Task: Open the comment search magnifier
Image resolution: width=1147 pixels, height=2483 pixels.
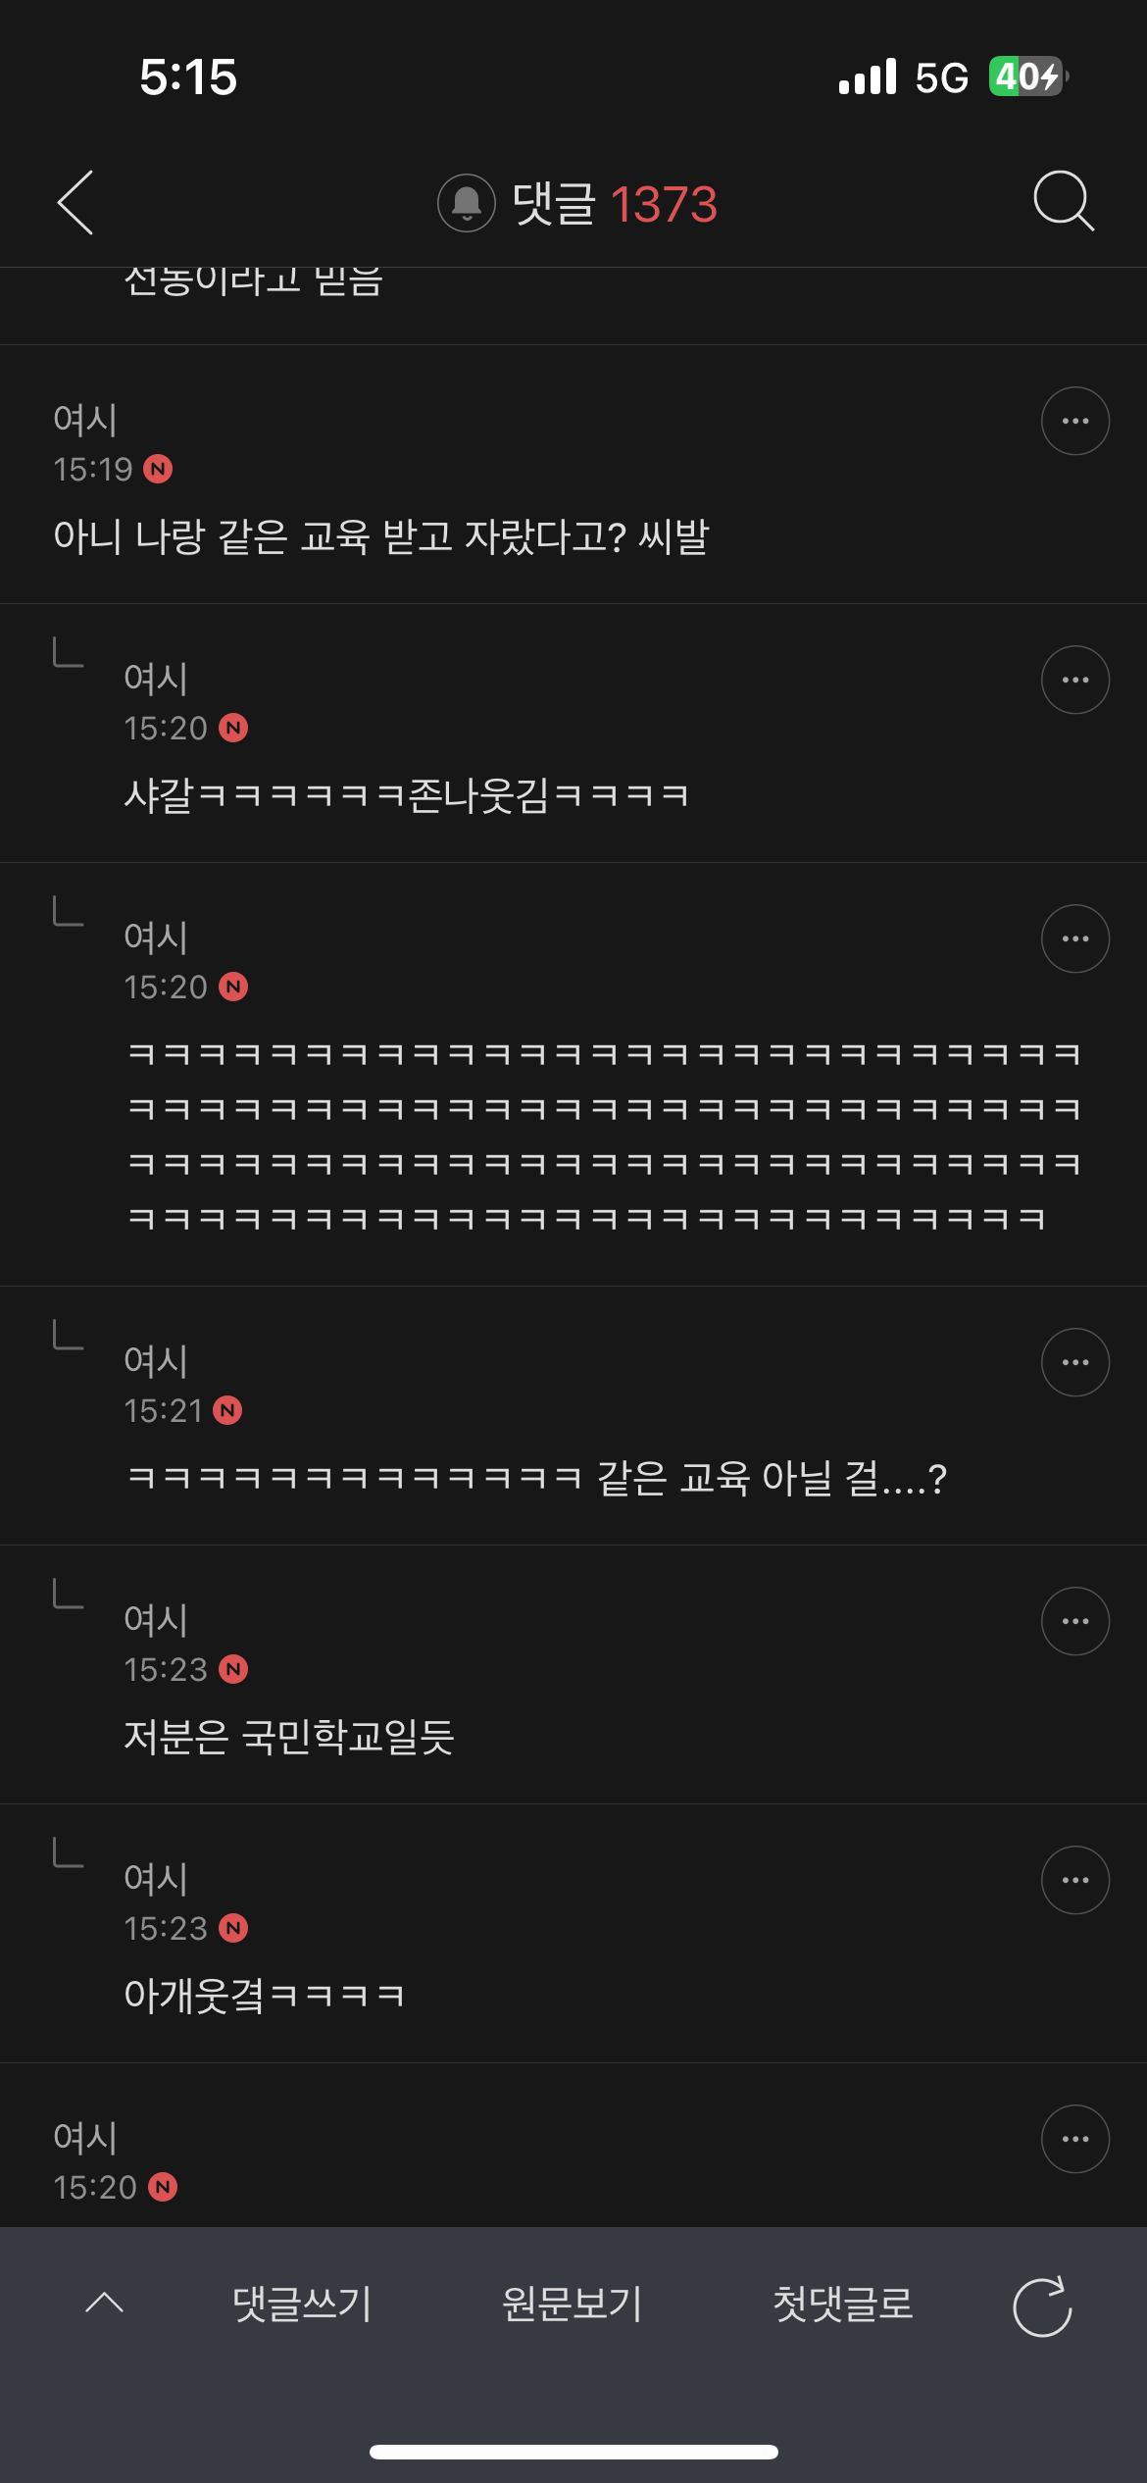Action: pos(1064,202)
